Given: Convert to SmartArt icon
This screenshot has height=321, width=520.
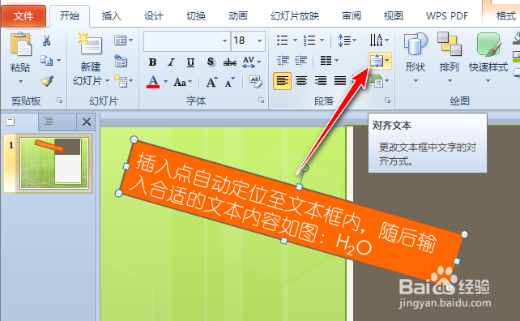Looking at the screenshot, I should pyautogui.click(x=377, y=81).
